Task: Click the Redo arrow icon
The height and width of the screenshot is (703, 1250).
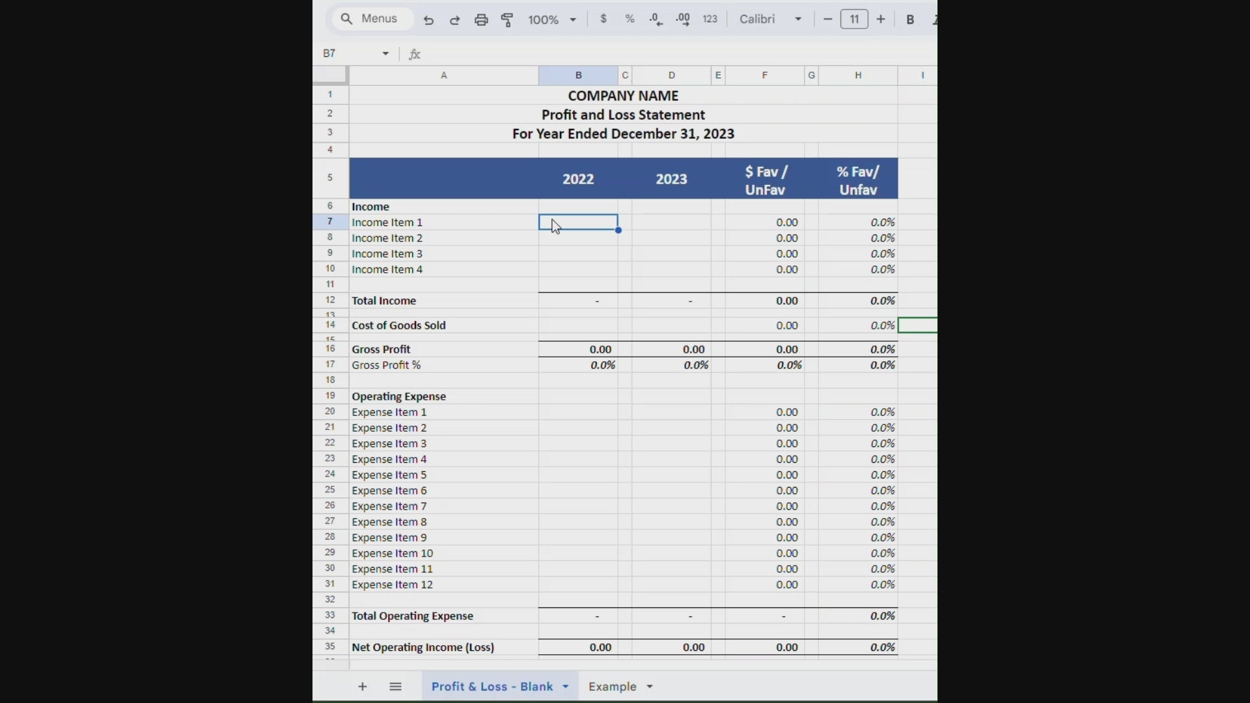Action: [x=454, y=20]
